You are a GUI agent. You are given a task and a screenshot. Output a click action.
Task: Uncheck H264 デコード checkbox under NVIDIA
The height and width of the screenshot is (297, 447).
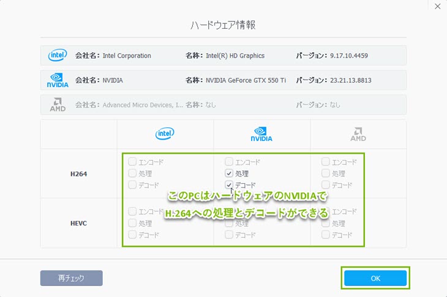click(229, 185)
